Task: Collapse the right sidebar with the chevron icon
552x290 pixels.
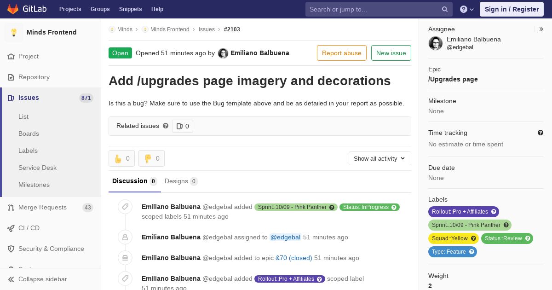Action: [x=541, y=29]
